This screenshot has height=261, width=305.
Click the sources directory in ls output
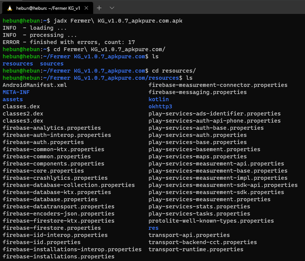52,64
